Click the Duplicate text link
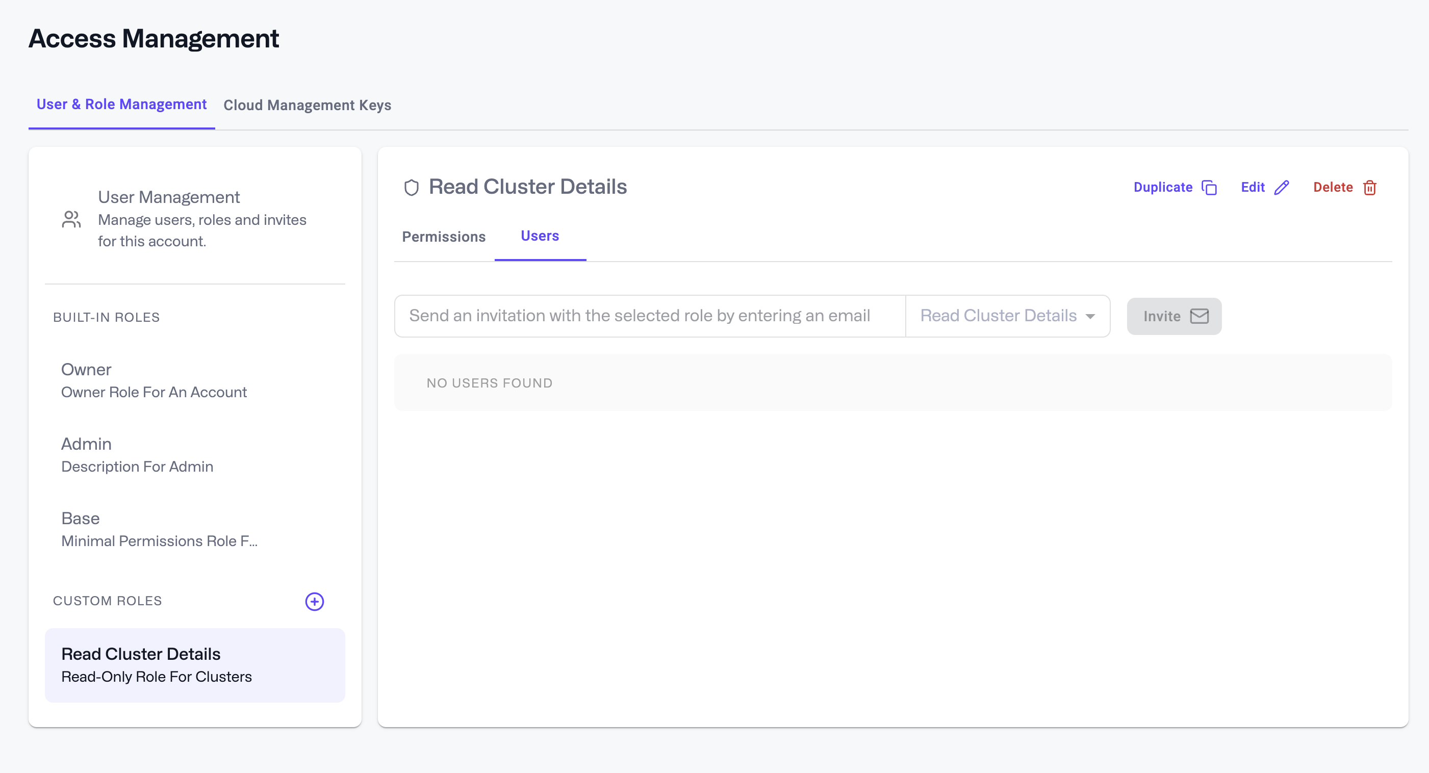Image resolution: width=1429 pixels, height=773 pixels. pyautogui.click(x=1163, y=188)
